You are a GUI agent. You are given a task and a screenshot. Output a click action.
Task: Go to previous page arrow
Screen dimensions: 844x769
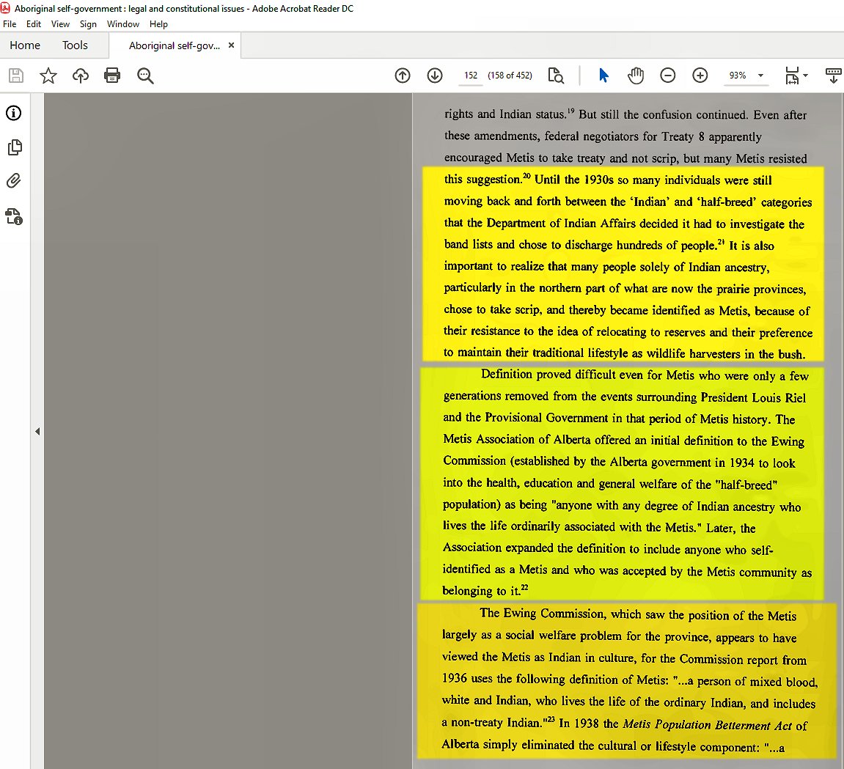click(403, 76)
